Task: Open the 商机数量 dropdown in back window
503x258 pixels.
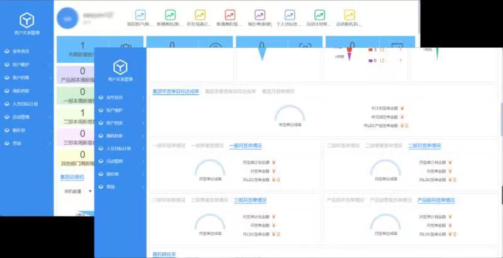Action: point(78,191)
